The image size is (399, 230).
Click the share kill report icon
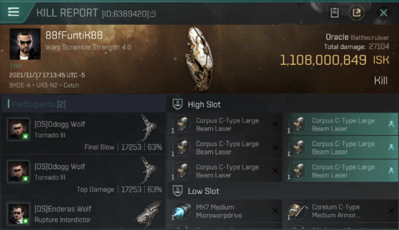(357, 13)
